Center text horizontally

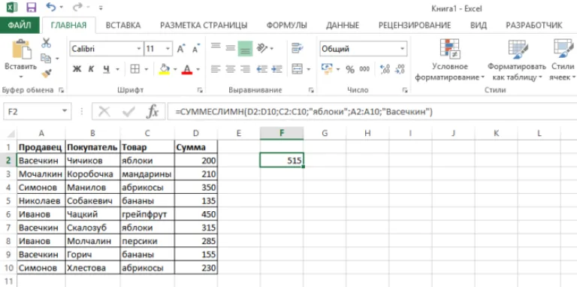231,69
